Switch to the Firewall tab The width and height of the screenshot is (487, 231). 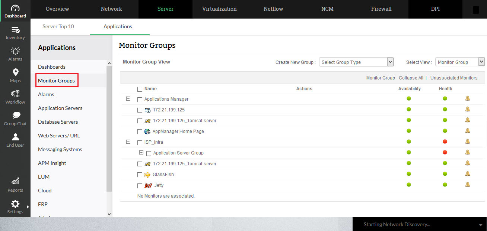[381, 9]
